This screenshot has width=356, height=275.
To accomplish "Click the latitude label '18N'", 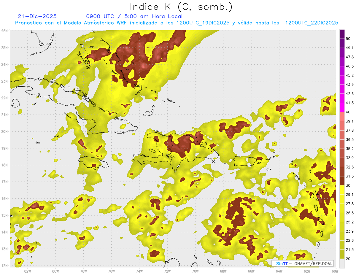I will point(4,165).
